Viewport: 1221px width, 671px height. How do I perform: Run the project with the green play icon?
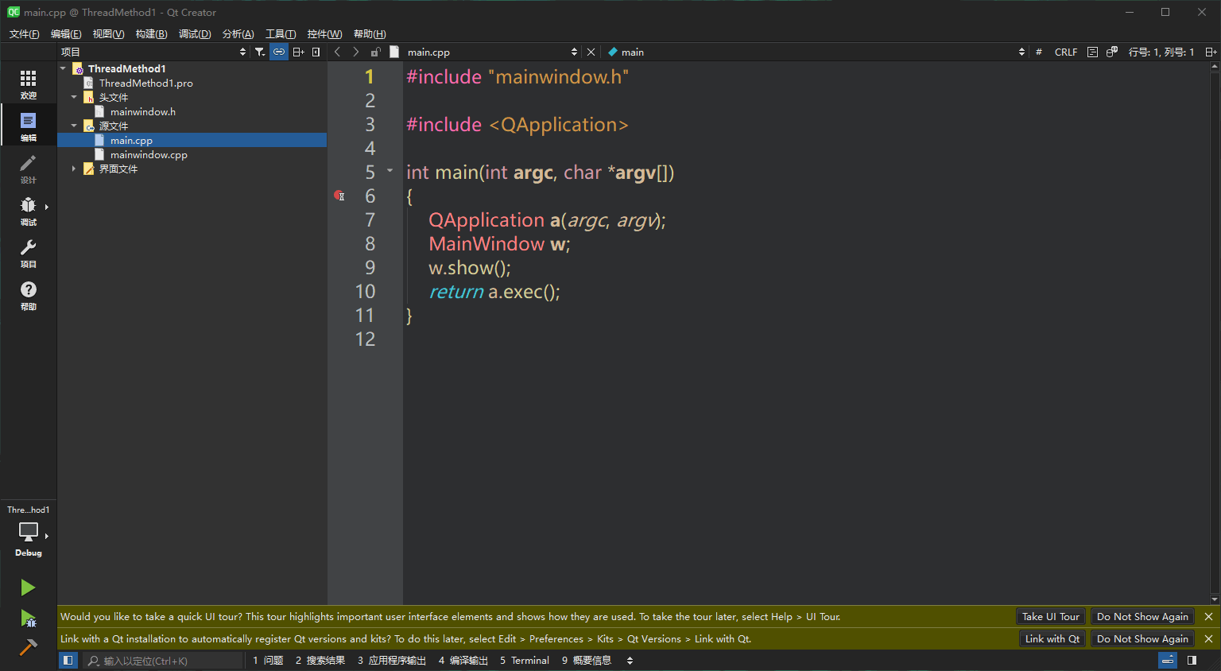coord(29,587)
